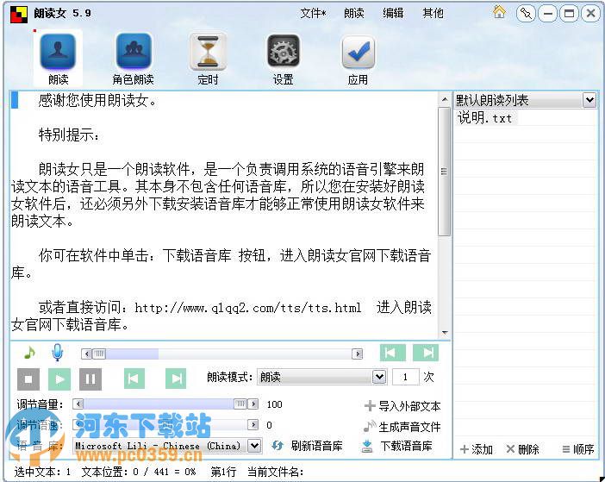This screenshot has width=605, height=482.
Task: Expand the 默认朗读列表 dropdown
Action: [589, 100]
